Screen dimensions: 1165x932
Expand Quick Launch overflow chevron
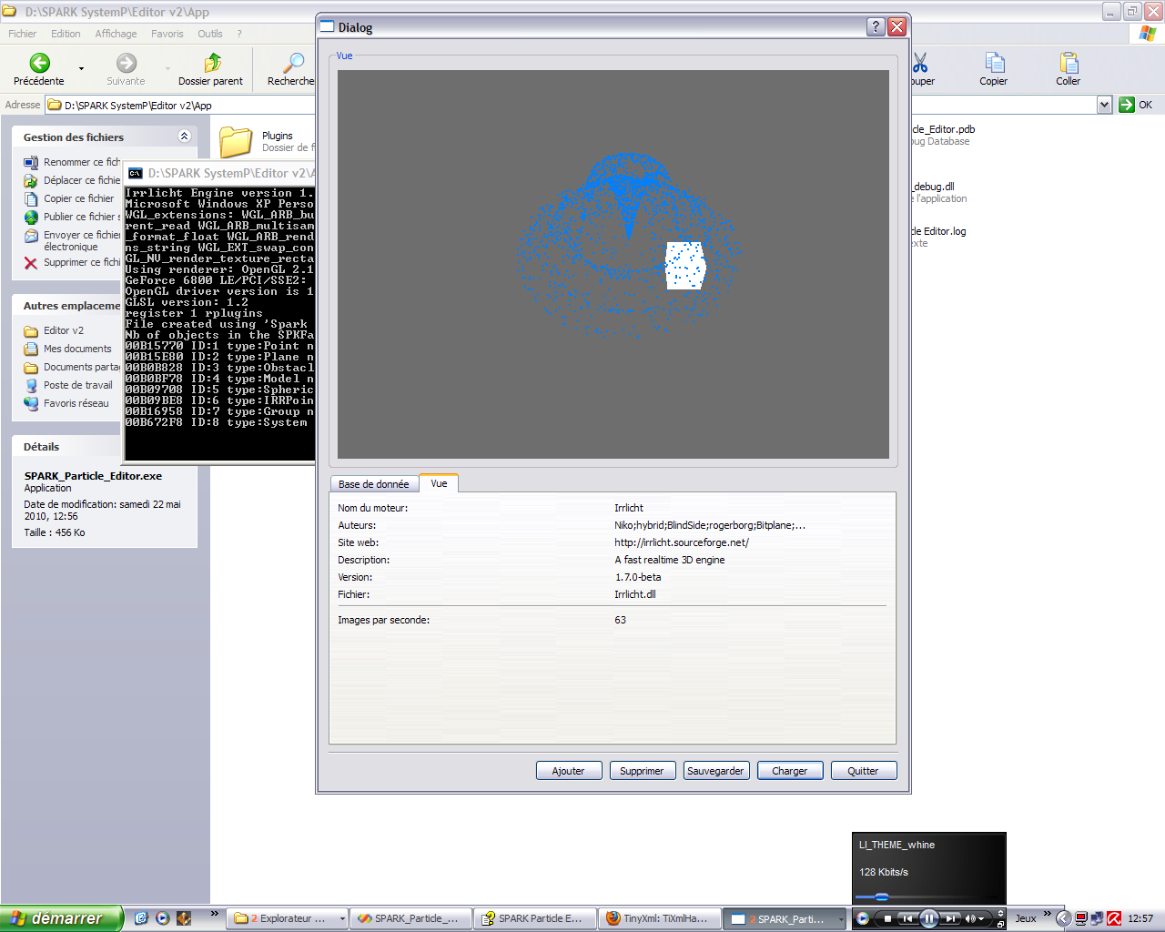(215, 913)
